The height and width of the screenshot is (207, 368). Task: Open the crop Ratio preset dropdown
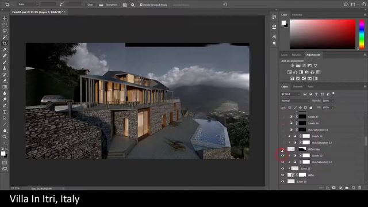click(x=28, y=5)
